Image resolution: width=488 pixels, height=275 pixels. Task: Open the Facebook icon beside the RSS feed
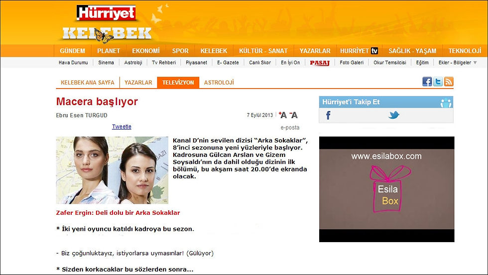(x=427, y=82)
